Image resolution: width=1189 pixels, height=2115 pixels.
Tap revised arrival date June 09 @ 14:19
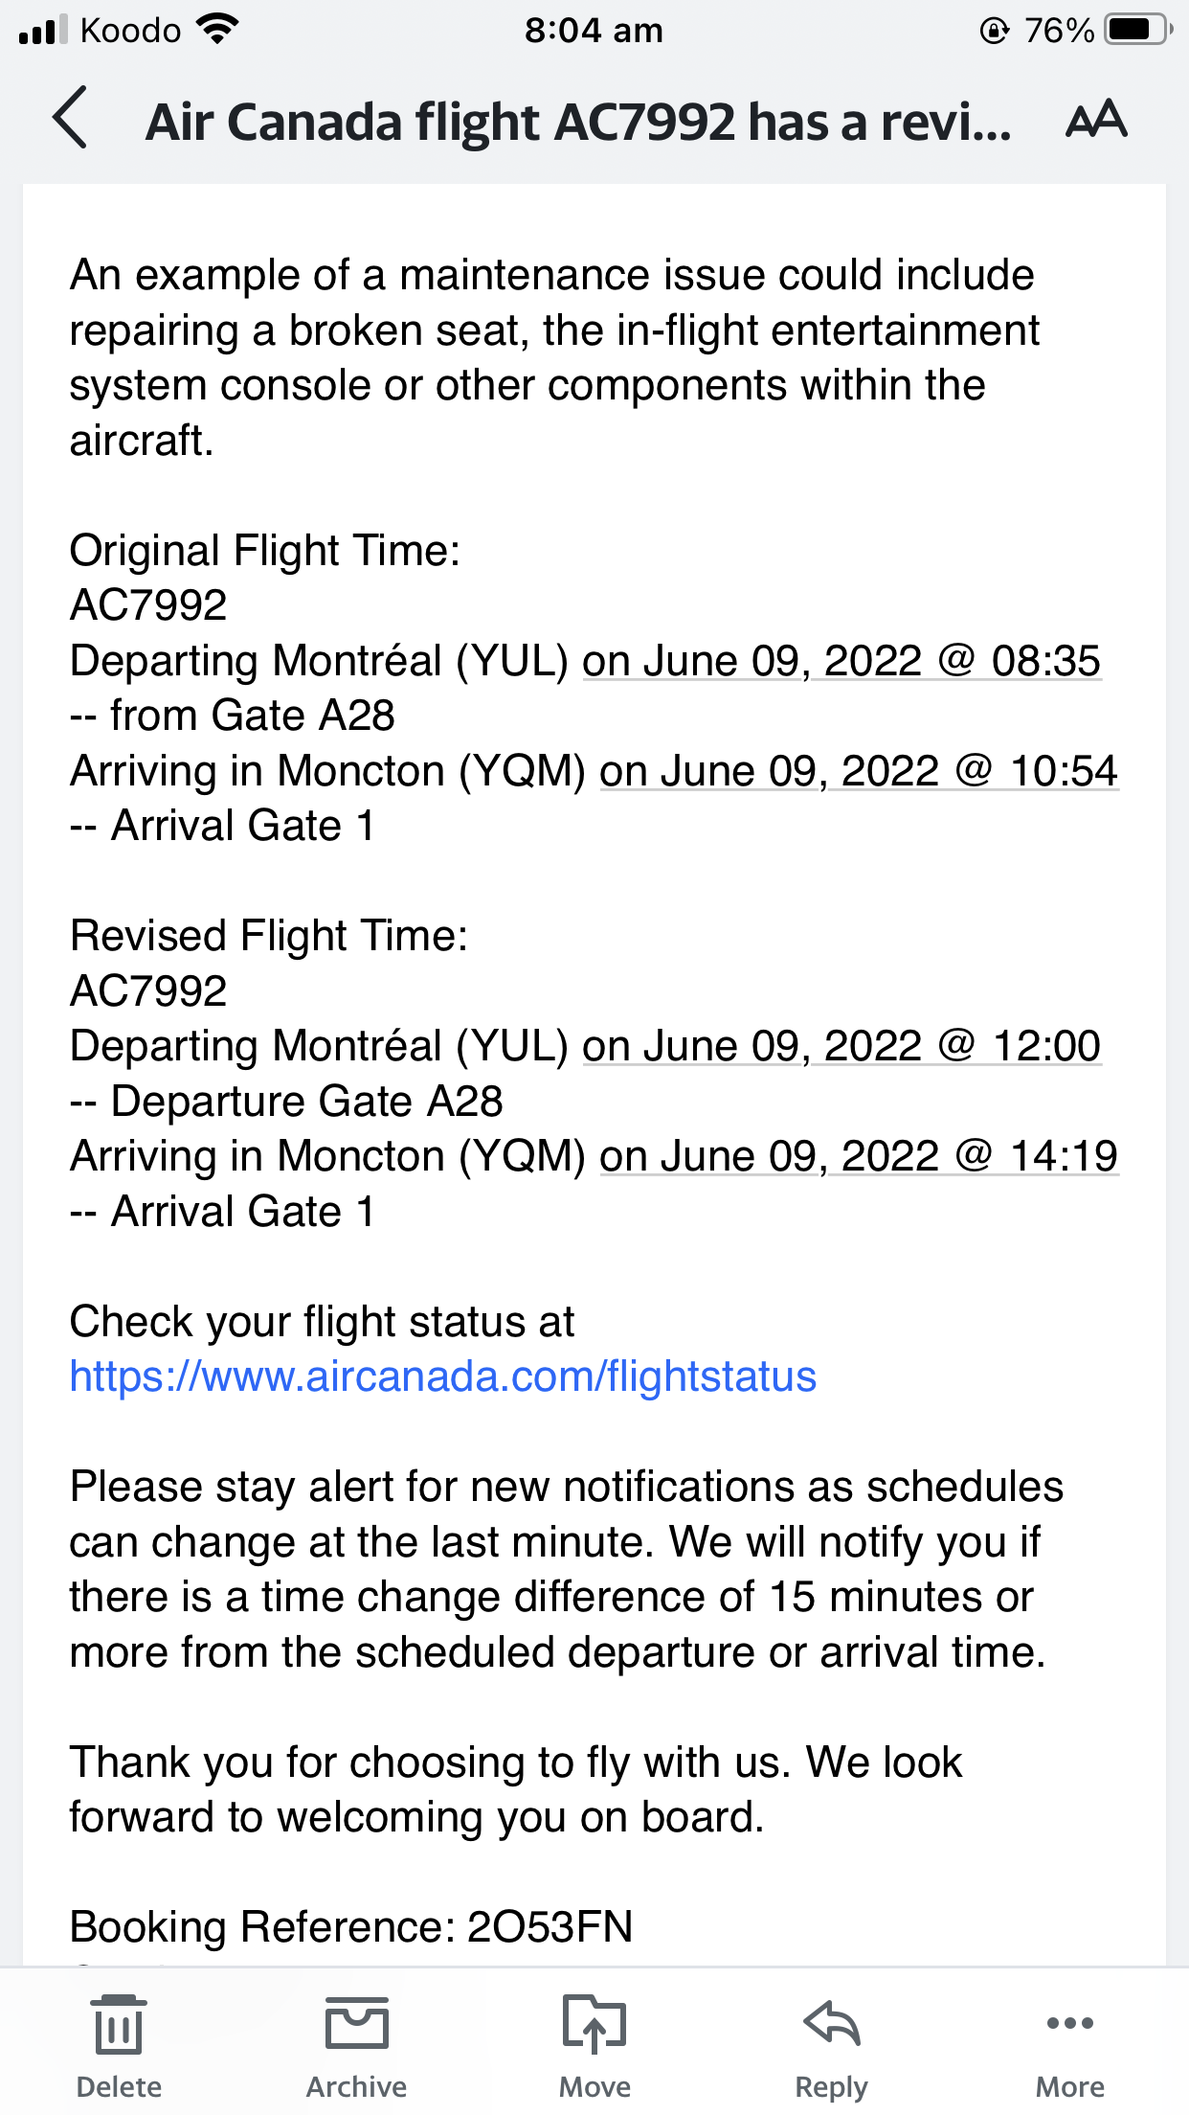tap(859, 1156)
